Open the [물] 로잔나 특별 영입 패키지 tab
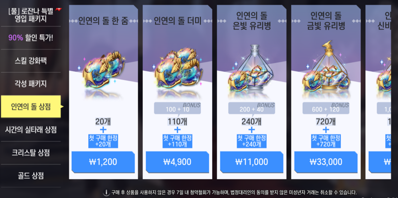 31,15
